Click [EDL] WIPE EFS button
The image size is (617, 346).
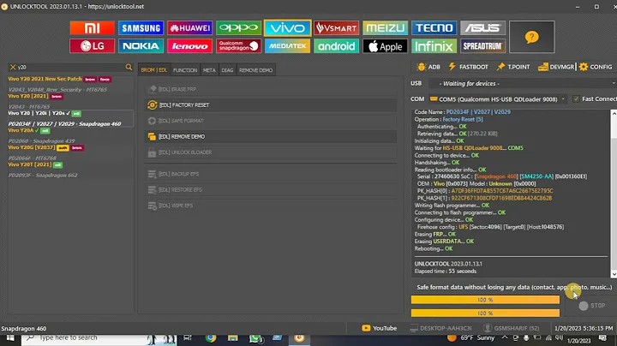(271, 206)
